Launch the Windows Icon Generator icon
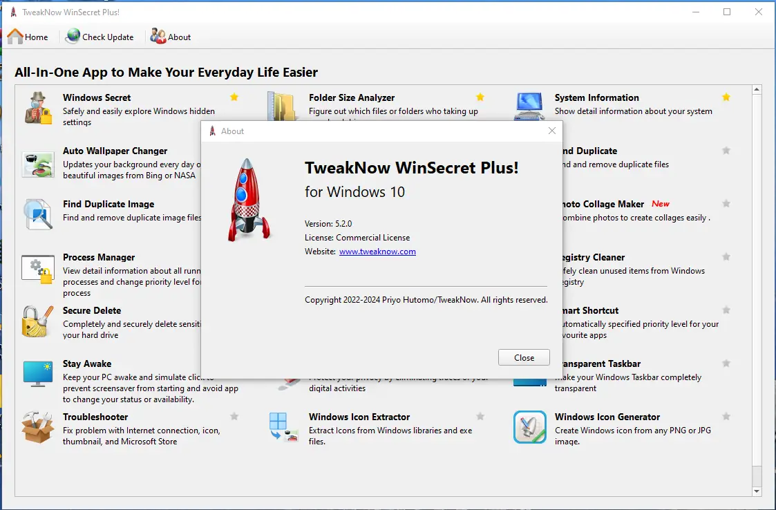 pyautogui.click(x=529, y=427)
